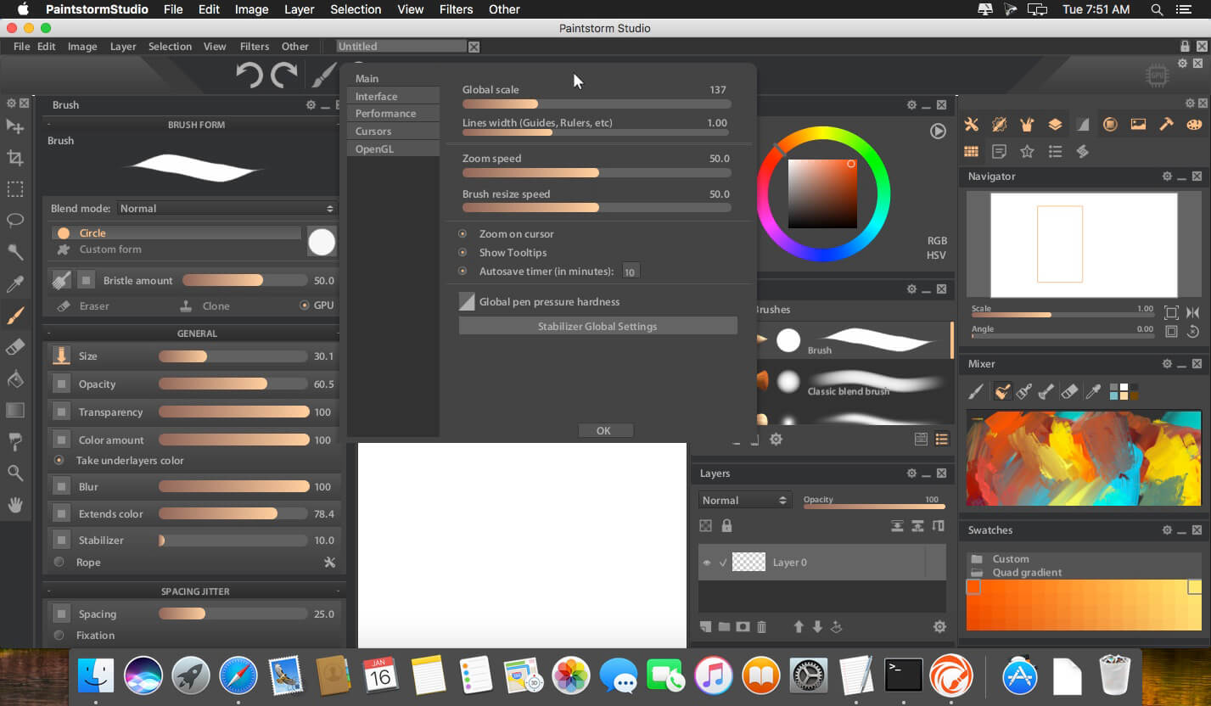Disable the Show Tooltips option
Screen dimensions: 1211x706
coord(463,253)
